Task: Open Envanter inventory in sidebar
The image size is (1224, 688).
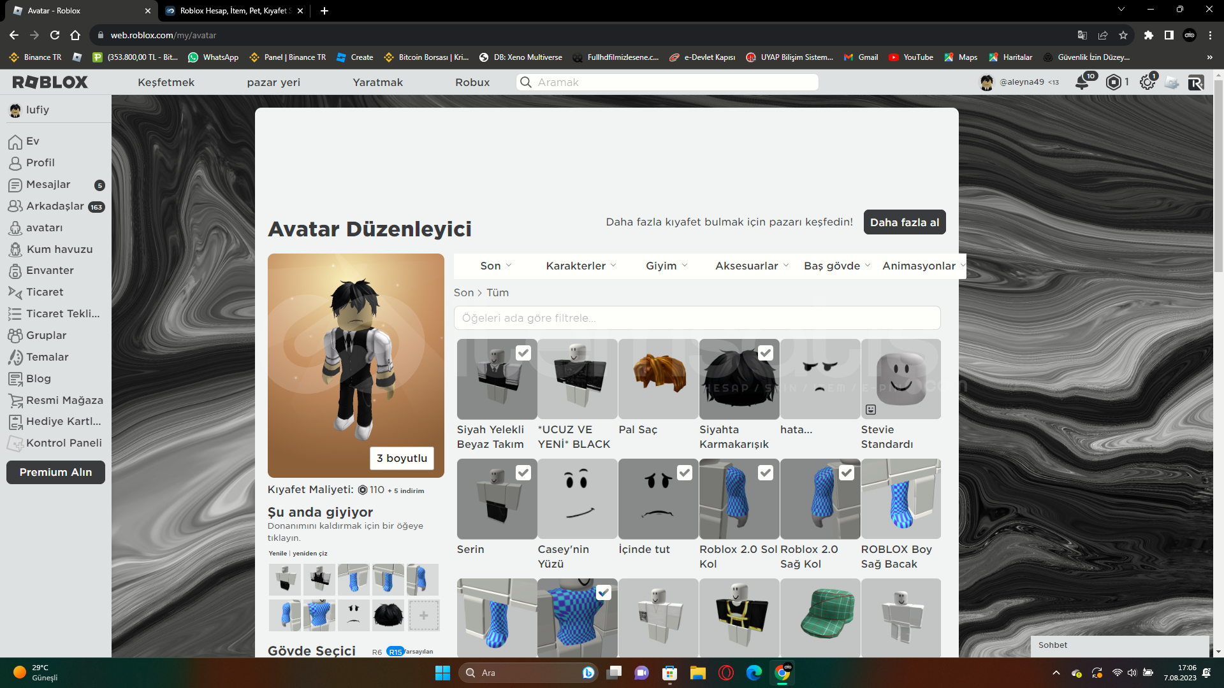Action: tap(41, 271)
